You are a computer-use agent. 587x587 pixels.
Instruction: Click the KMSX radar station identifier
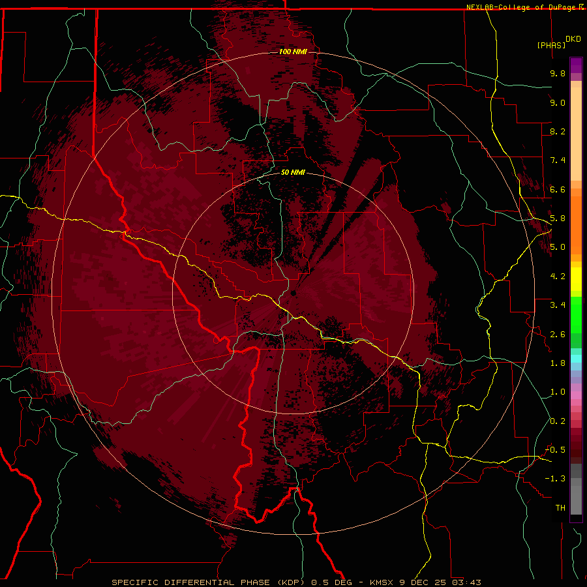pos(382,582)
